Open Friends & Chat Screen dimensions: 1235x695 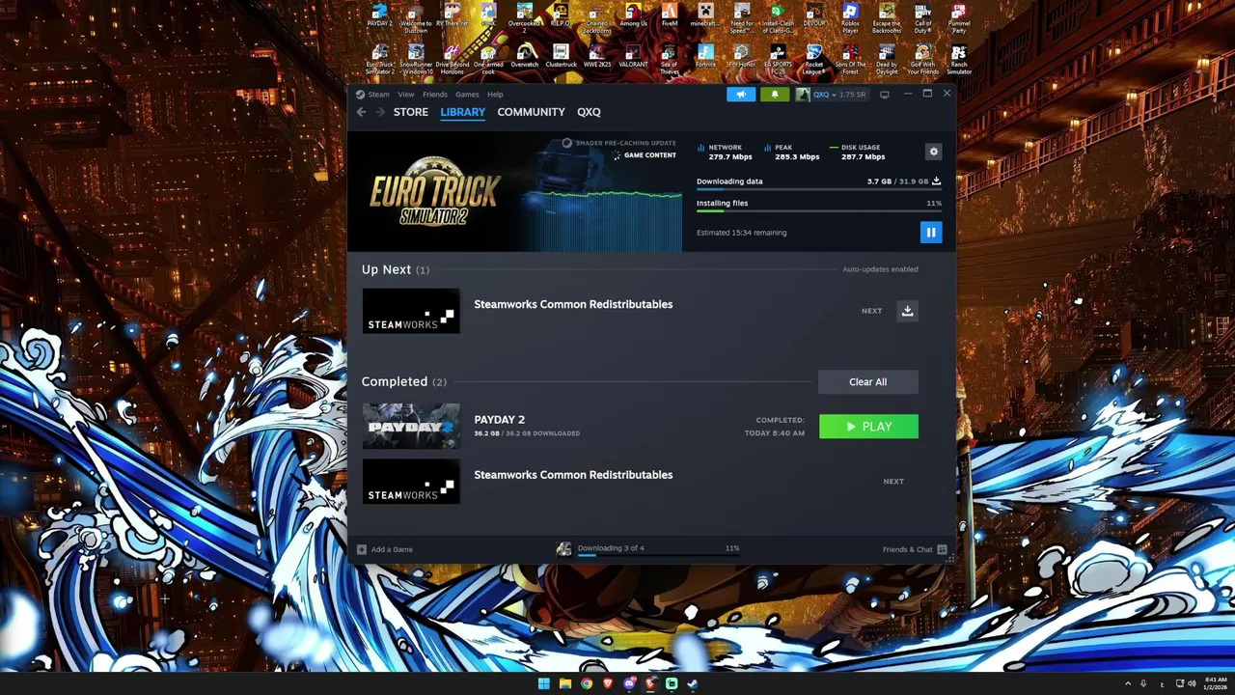[x=914, y=549]
